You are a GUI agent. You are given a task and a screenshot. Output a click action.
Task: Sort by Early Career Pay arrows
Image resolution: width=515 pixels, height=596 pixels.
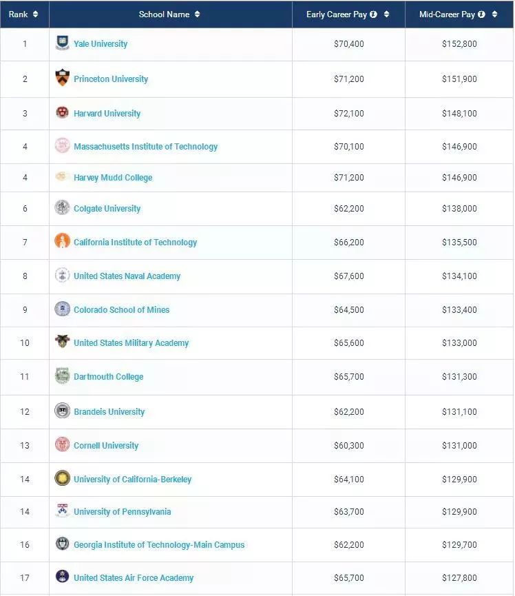coord(386,14)
